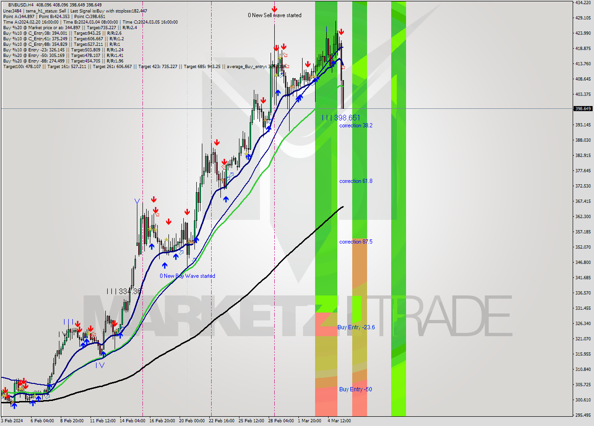Click the 388.030 price axis value
Screen dimensions: 594x426
click(x=583, y=140)
